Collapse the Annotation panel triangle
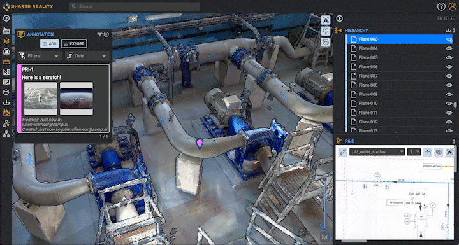The width and height of the screenshot is (459, 245). (99, 34)
